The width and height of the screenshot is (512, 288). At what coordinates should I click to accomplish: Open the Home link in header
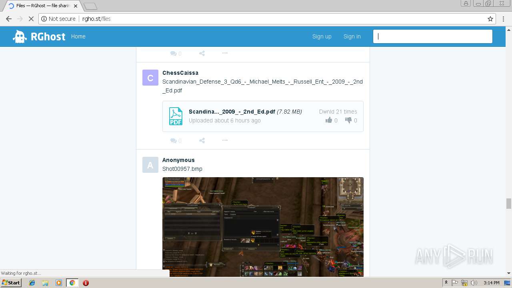click(78, 36)
